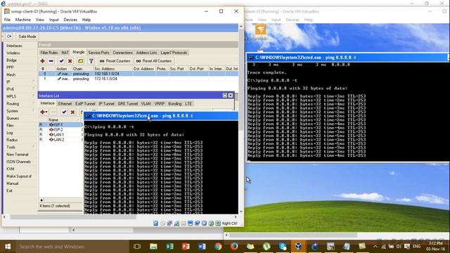Click the Task View icon in the taskbar

(x=137, y=247)
